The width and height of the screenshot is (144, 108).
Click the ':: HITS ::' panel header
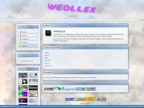28,55
